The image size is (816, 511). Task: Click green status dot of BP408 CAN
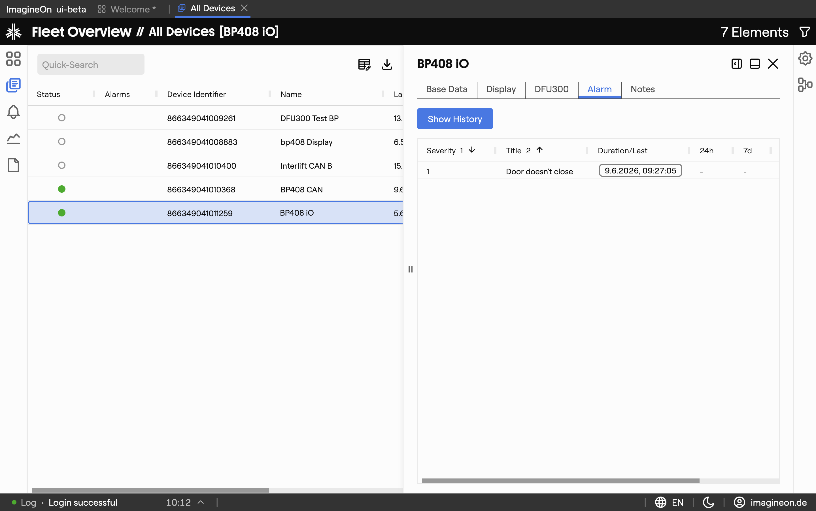[61, 189]
